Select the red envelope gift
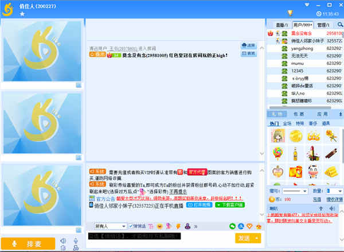 pos(295,172)
